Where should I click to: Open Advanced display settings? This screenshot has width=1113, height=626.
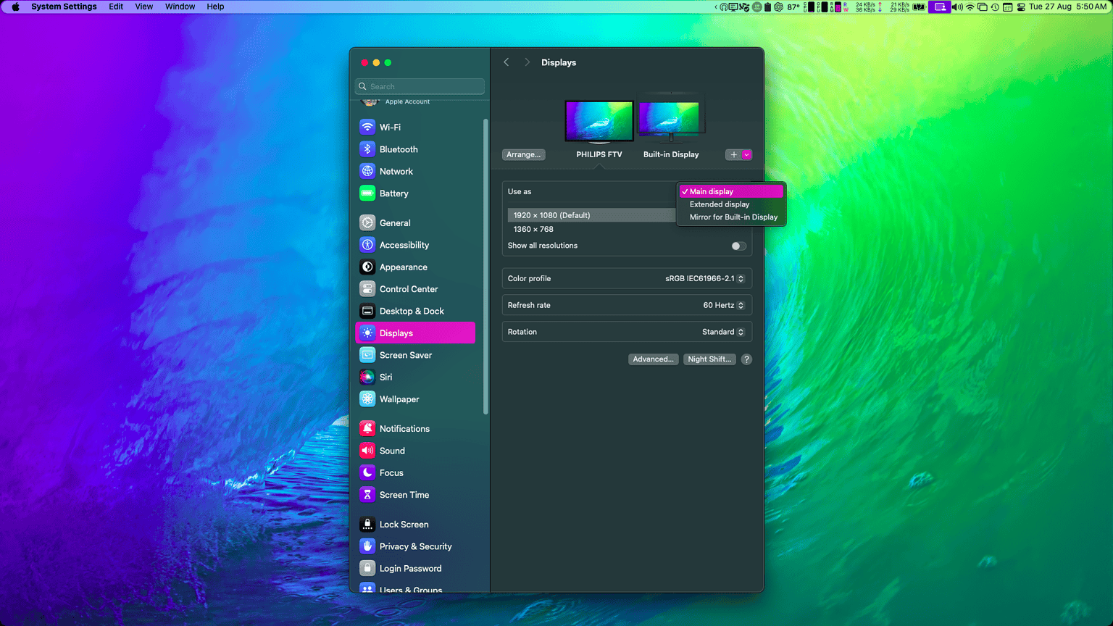pyautogui.click(x=653, y=359)
